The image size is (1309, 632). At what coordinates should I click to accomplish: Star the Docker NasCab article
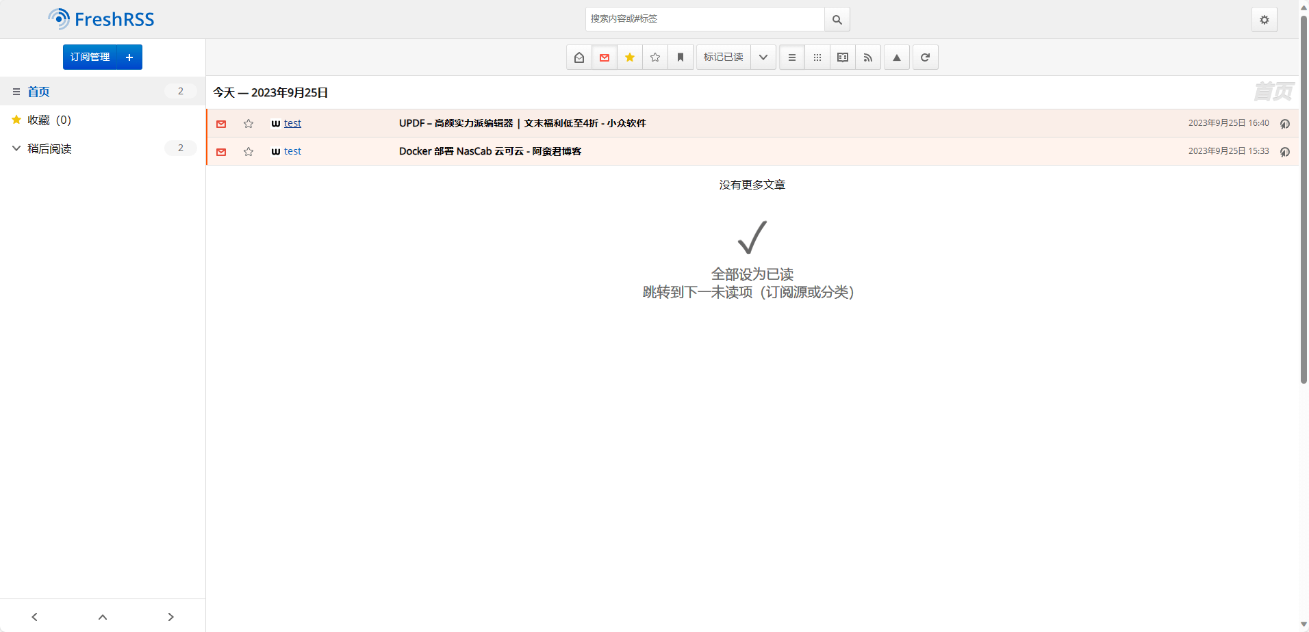[x=249, y=152]
